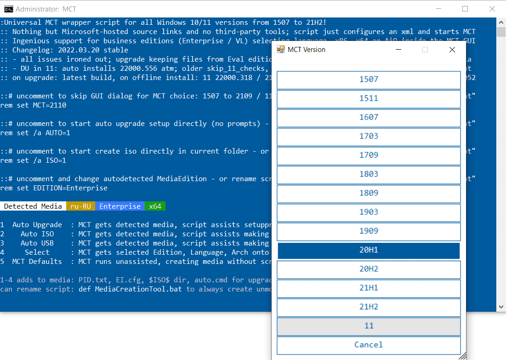Click the 'x64' architecture tag
Image resolution: width=506 pixels, height=360 pixels.
click(x=155, y=206)
